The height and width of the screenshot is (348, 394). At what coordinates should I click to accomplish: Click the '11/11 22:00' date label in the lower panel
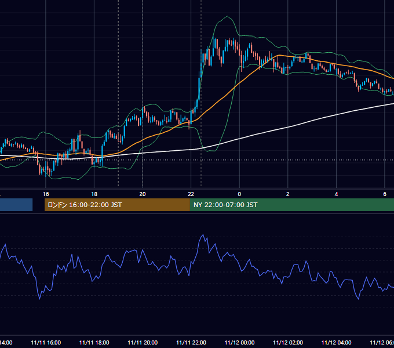(191, 342)
